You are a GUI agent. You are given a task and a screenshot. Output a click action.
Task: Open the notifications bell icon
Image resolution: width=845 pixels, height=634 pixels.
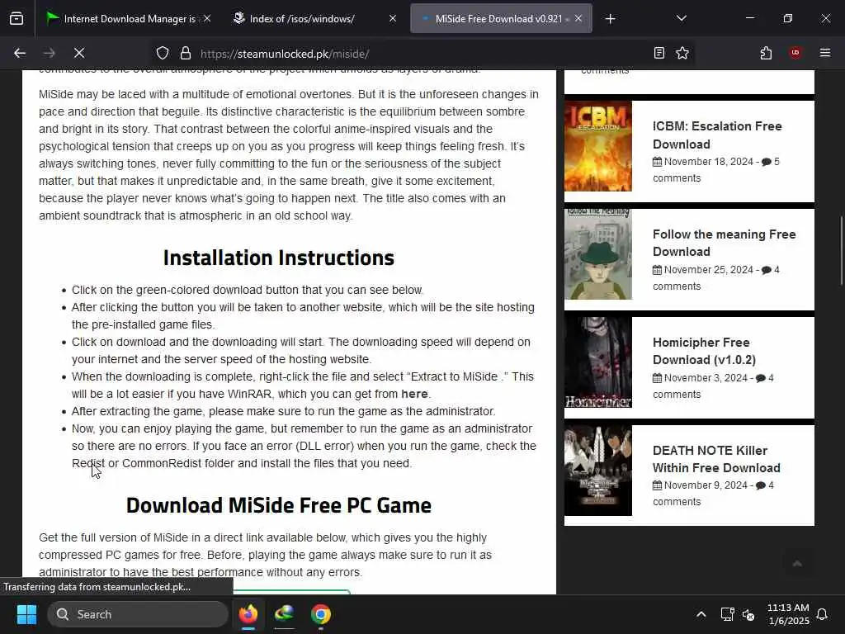click(x=822, y=614)
